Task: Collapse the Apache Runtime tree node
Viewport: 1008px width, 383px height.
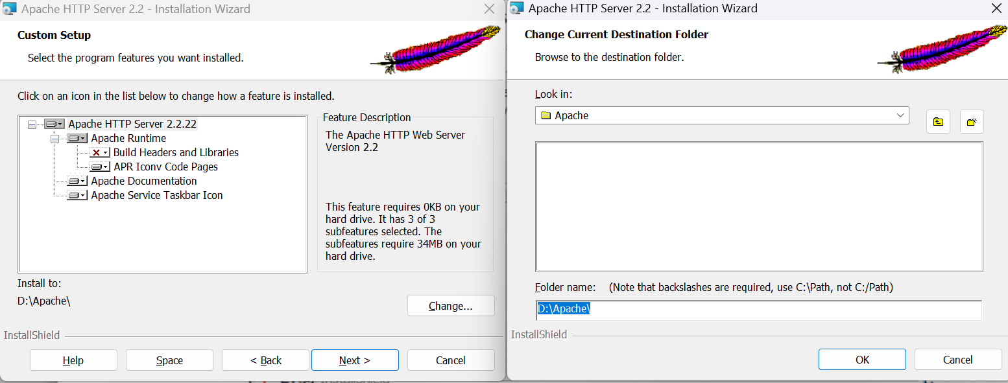Action: coord(54,138)
